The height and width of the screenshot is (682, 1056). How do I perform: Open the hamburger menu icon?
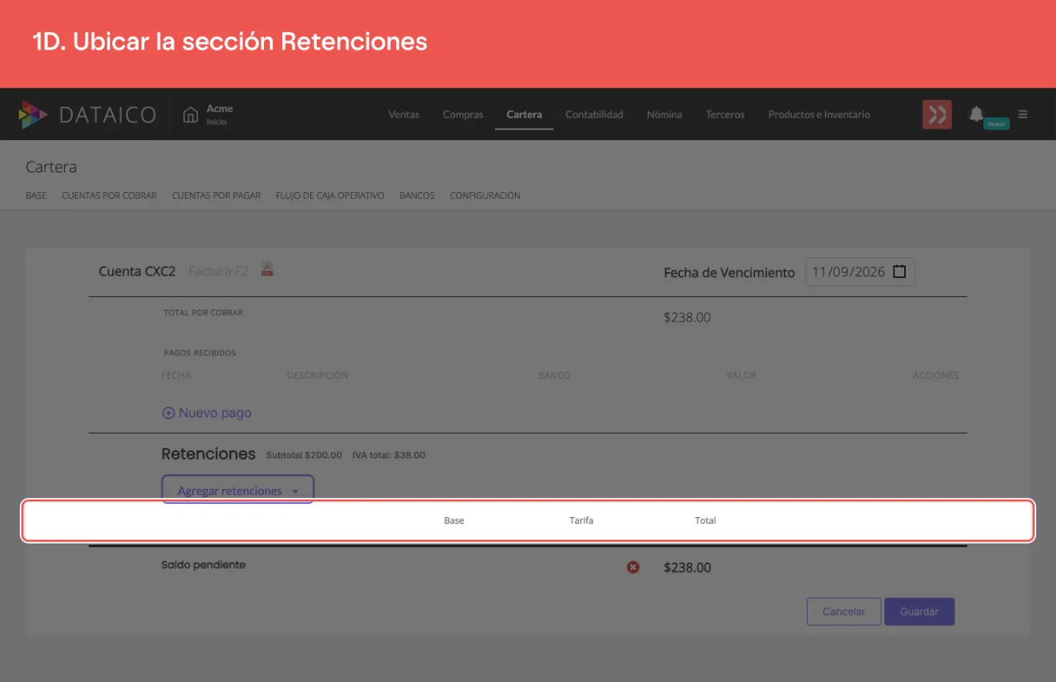(x=1023, y=115)
